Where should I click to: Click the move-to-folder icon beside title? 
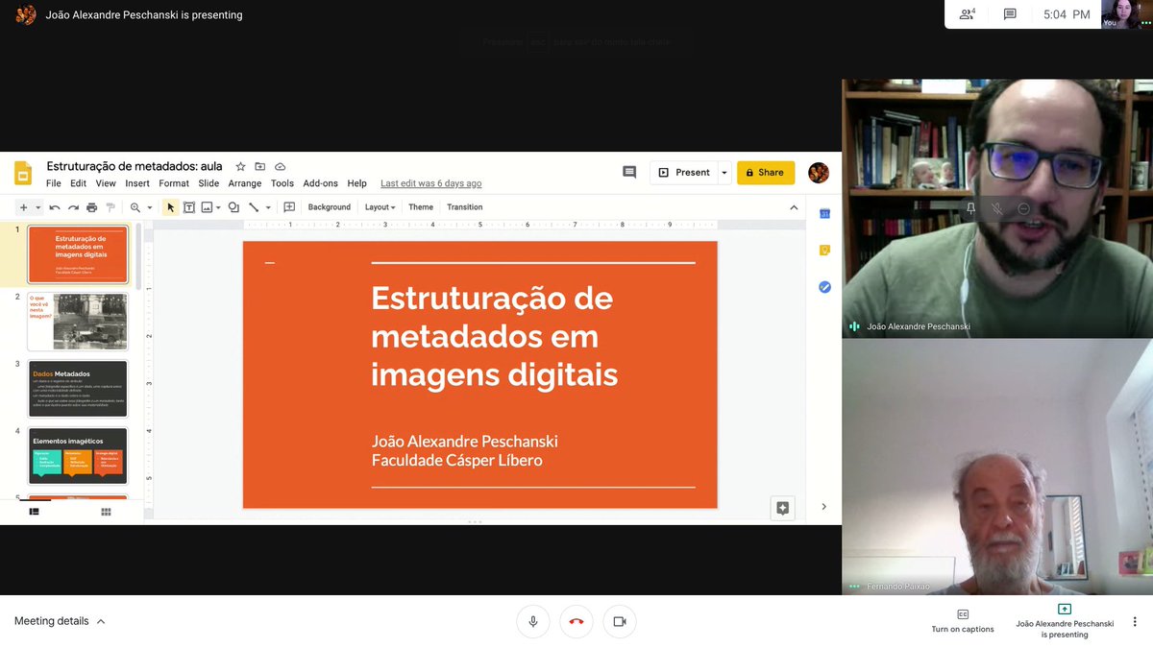tap(260, 166)
